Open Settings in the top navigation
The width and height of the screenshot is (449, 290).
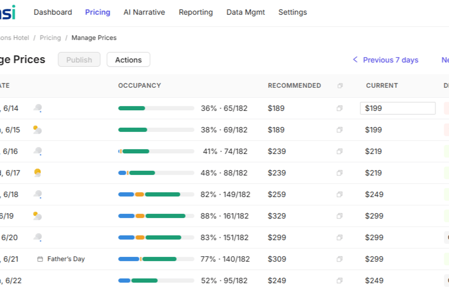pos(293,12)
